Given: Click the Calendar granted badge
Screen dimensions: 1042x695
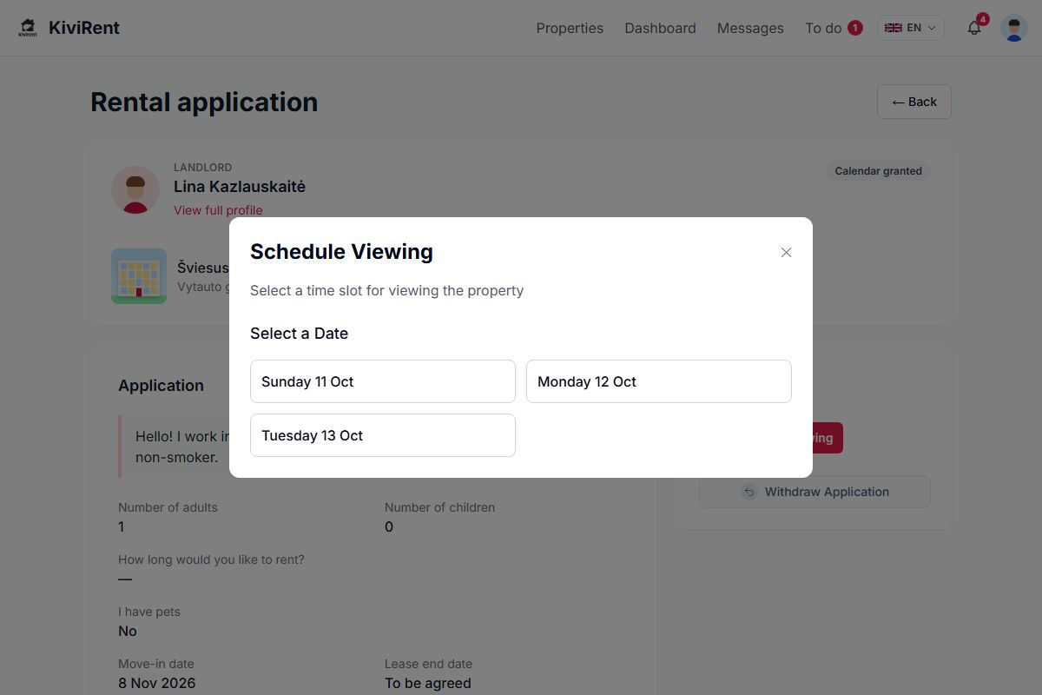Looking at the screenshot, I should point(878,171).
